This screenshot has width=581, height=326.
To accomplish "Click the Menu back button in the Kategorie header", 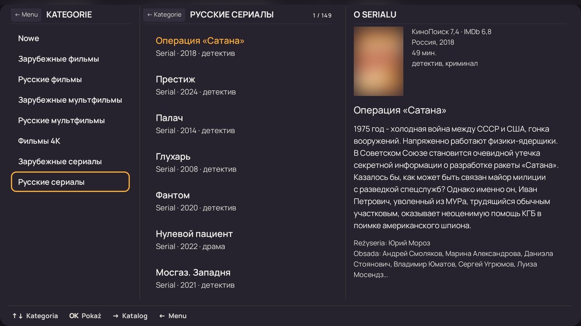I will 26,14.
